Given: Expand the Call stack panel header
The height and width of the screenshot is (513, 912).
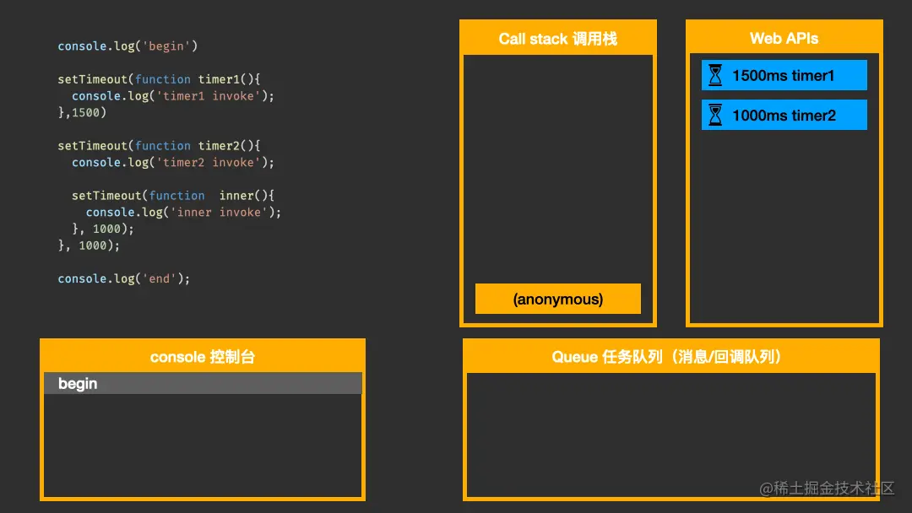Looking at the screenshot, I should click(557, 37).
